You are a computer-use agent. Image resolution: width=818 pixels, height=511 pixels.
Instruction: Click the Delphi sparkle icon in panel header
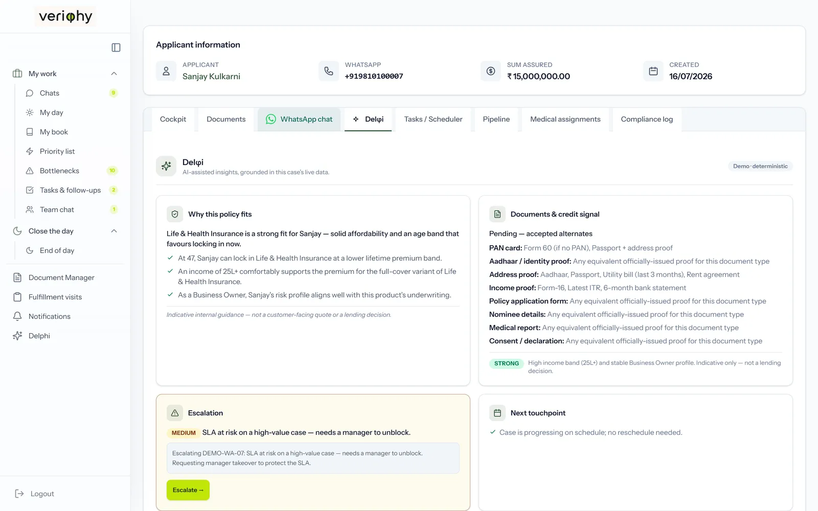coord(166,166)
